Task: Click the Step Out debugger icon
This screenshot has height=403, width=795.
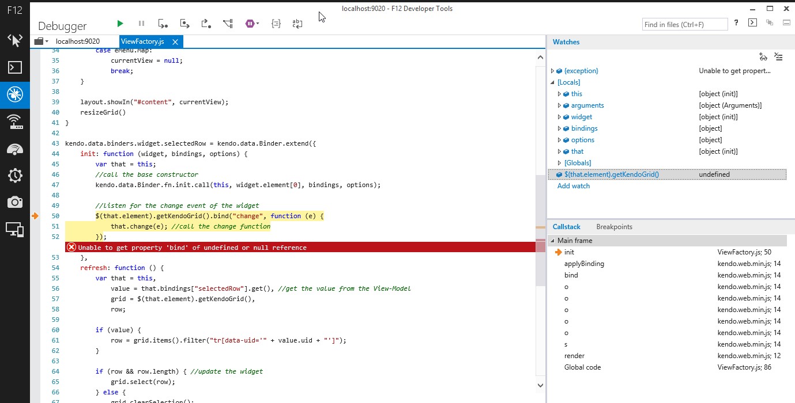Action: tap(206, 24)
